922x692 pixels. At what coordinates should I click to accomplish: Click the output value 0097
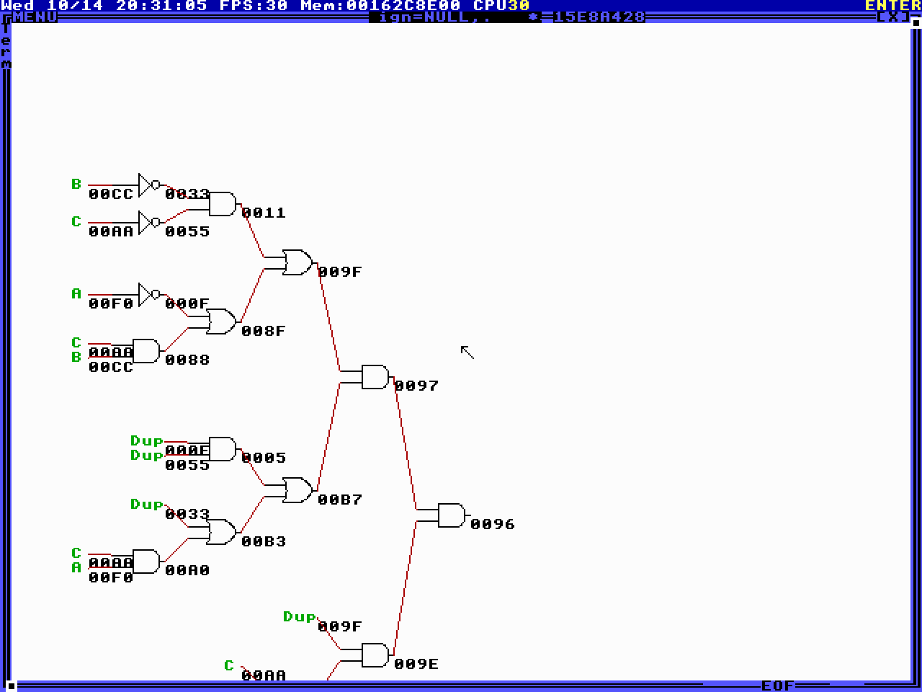click(416, 386)
